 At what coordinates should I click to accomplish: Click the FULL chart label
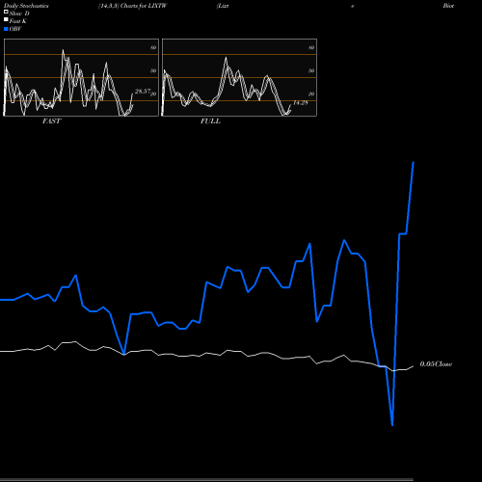tap(210, 121)
